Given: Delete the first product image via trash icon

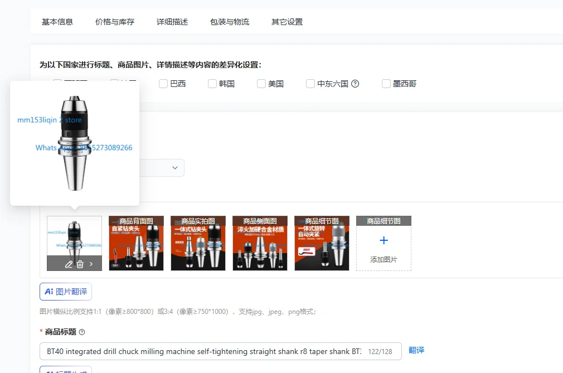Looking at the screenshot, I should [80, 264].
